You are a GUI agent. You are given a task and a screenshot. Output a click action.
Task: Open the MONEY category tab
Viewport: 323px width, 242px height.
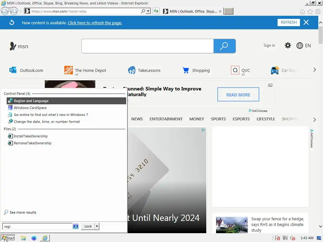click(x=197, y=119)
